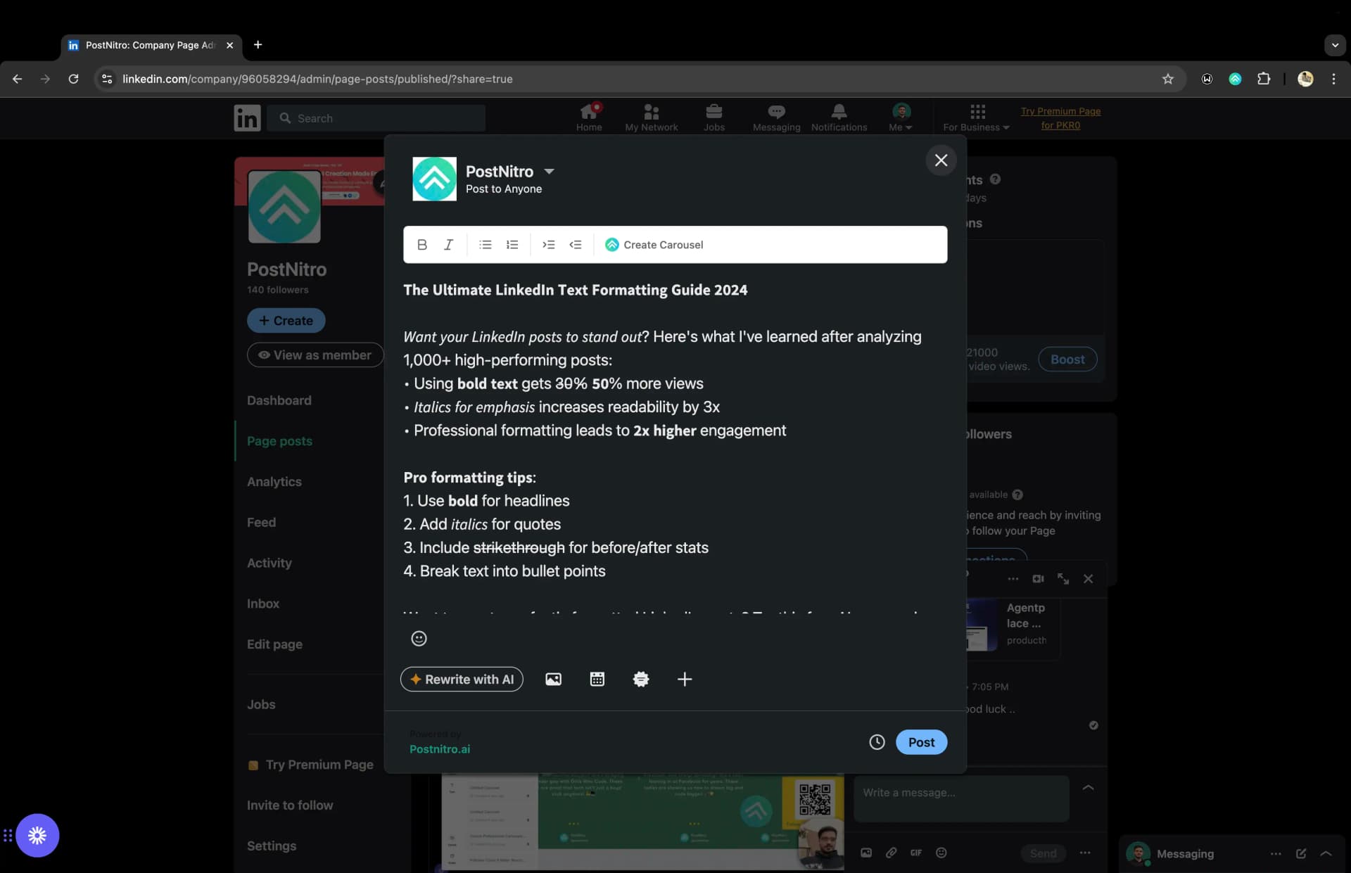Open the calendar event icon
The width and height of the screenshot is (1351, 873).
597,679
